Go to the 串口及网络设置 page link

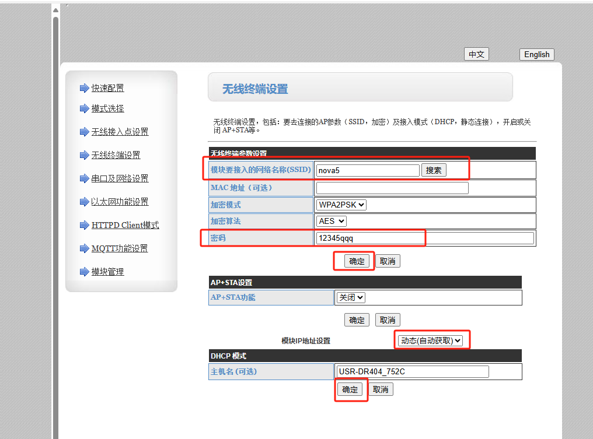coord(120,178)
